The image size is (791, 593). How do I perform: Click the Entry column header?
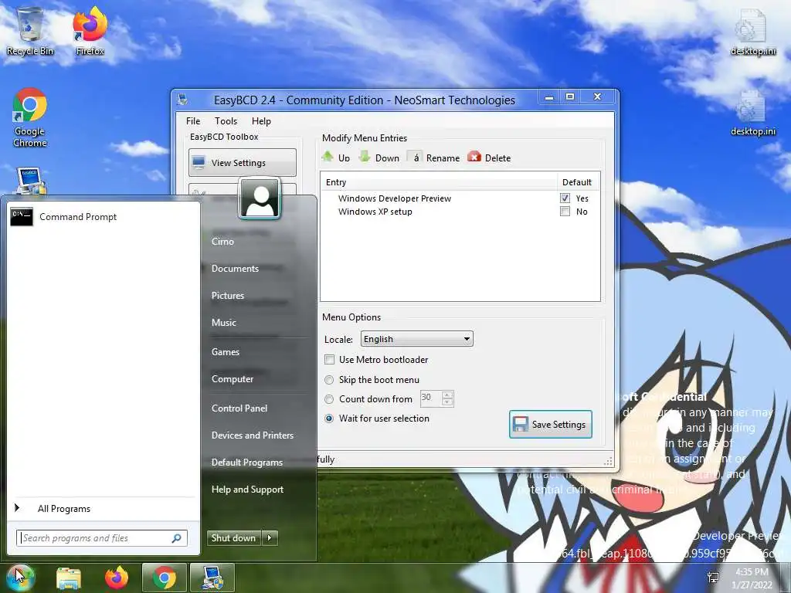439,182
